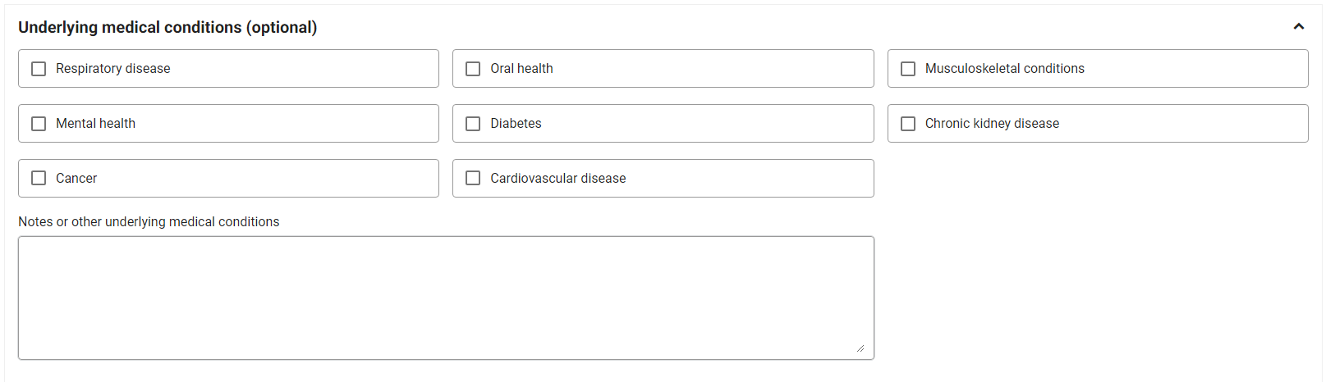Image resolution: width=1335 pixels, height=382 pixels.
Task: Click the Notes or other underlying medical conditions label
Action: 149,221
